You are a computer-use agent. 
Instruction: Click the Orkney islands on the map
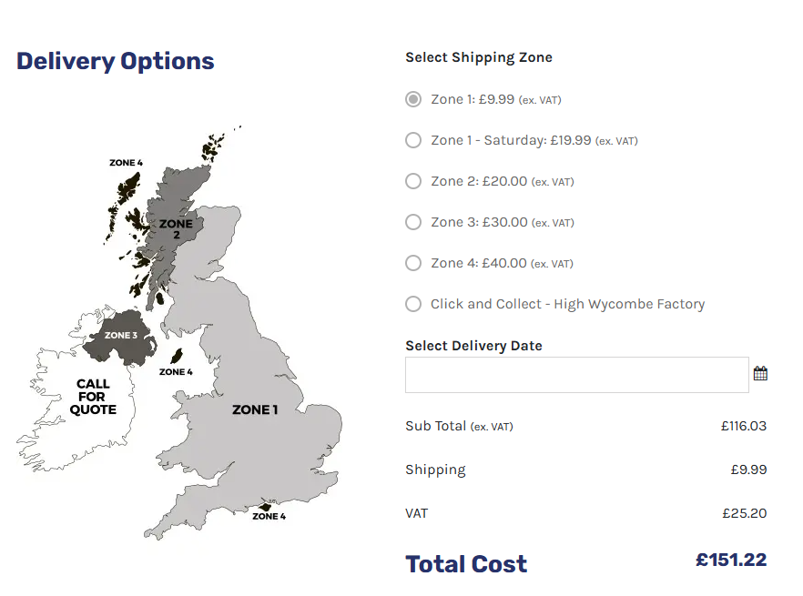click(212, 146)
